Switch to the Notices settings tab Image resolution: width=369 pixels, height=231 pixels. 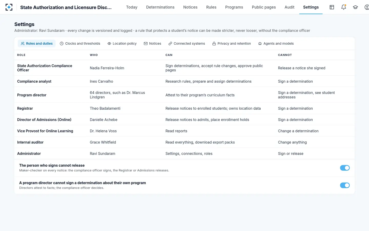[x=152, y=44]
